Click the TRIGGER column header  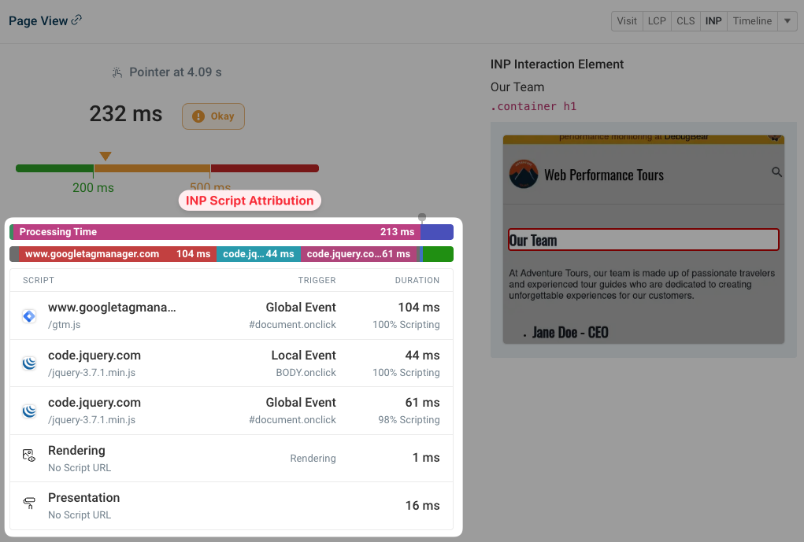[x=317, y=280]
